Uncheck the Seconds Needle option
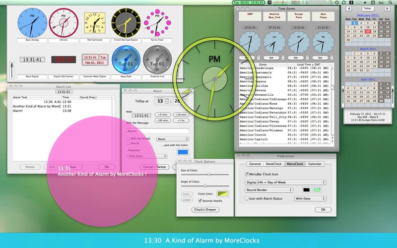The width and height of the screenshot is (397, 248). pyautogui.click(x=200, y=201)
